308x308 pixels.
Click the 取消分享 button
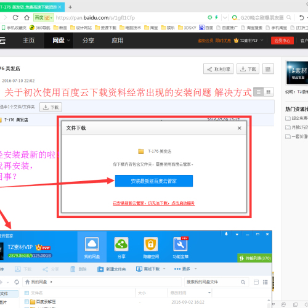pyautogui.click(x=218, y=69)
